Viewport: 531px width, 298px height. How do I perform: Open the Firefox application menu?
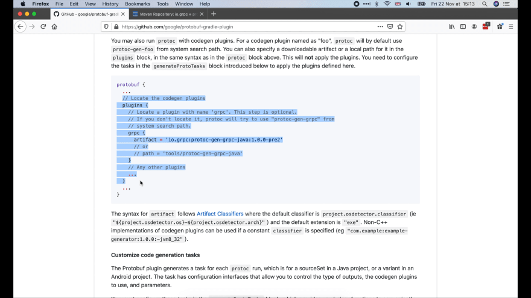tap(40, 4)
